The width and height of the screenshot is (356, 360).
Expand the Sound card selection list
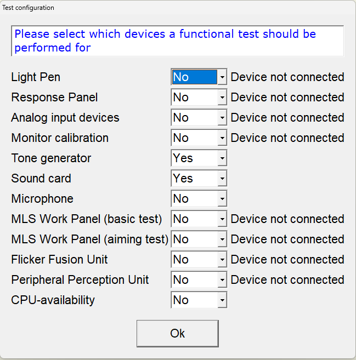tap(222, 179)
